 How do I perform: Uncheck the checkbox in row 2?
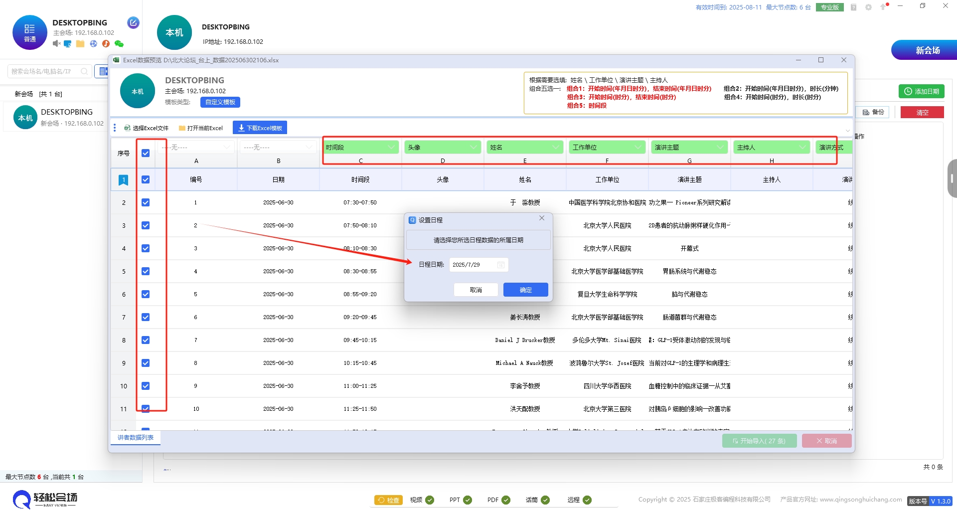click(146, 202)
